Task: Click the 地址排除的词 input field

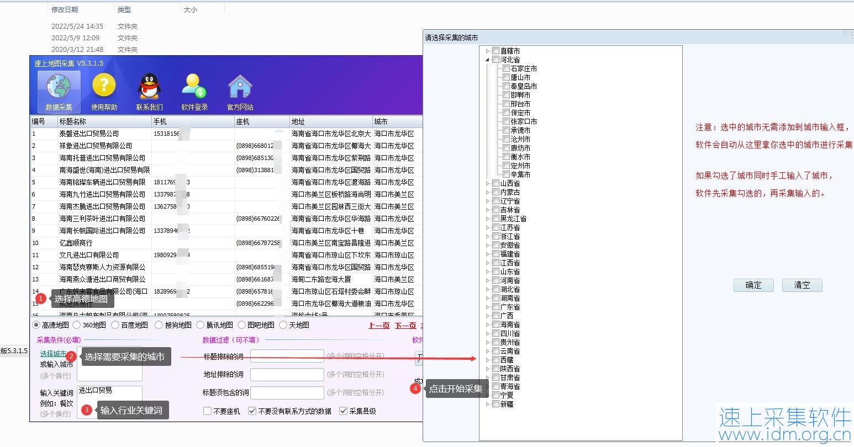Action: tap(287, 375)
